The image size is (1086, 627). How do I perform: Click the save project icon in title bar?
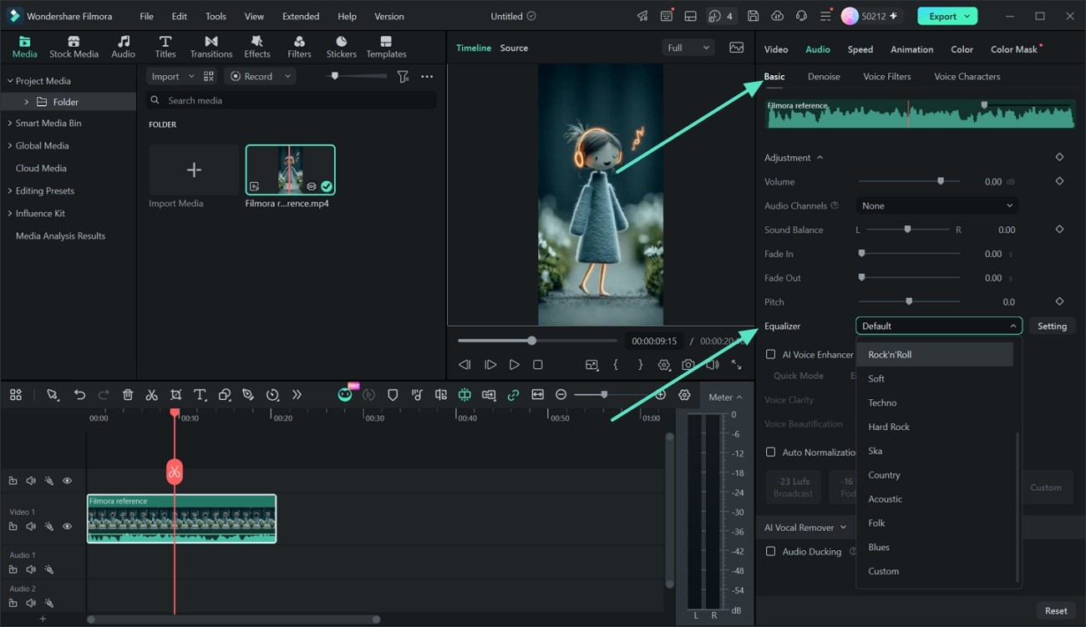click(753, 16)
